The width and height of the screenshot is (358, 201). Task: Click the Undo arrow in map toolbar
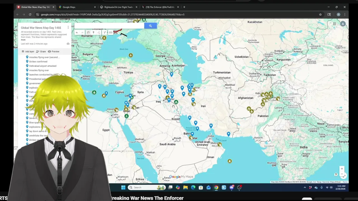click(77, 33)
